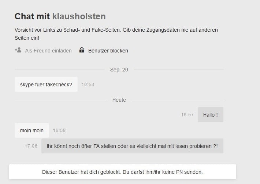Screen dimensions: 260x184
Task: Click the 17:06 timestamp
Action: [x=31, y=146]
